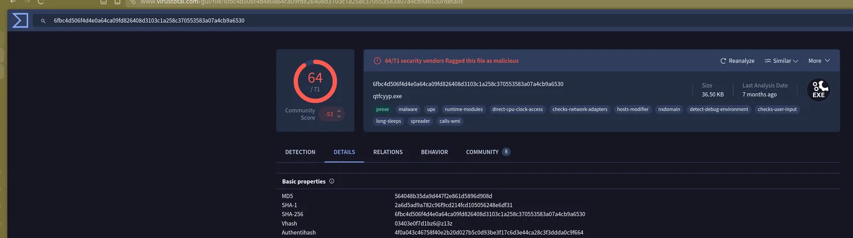The width and height of the screenshot is (853, 238).
Task: Click the hosts-modifier tag
Action: click(x=633, y=109)
